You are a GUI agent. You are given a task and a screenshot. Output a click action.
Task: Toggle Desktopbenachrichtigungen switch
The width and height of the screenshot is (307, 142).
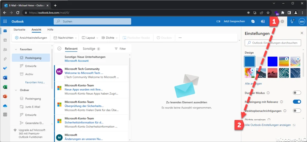tap(297, 111)
